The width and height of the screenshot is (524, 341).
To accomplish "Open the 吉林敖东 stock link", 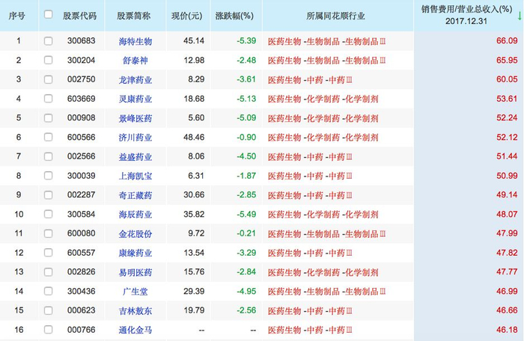I will point(135,310).
